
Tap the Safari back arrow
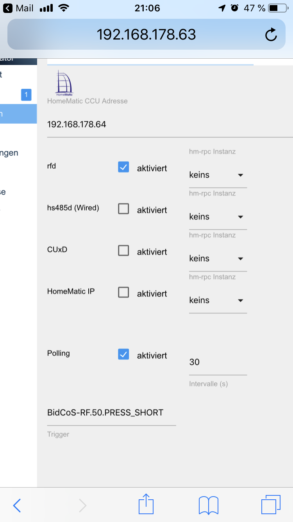click(x=17, y=506)
